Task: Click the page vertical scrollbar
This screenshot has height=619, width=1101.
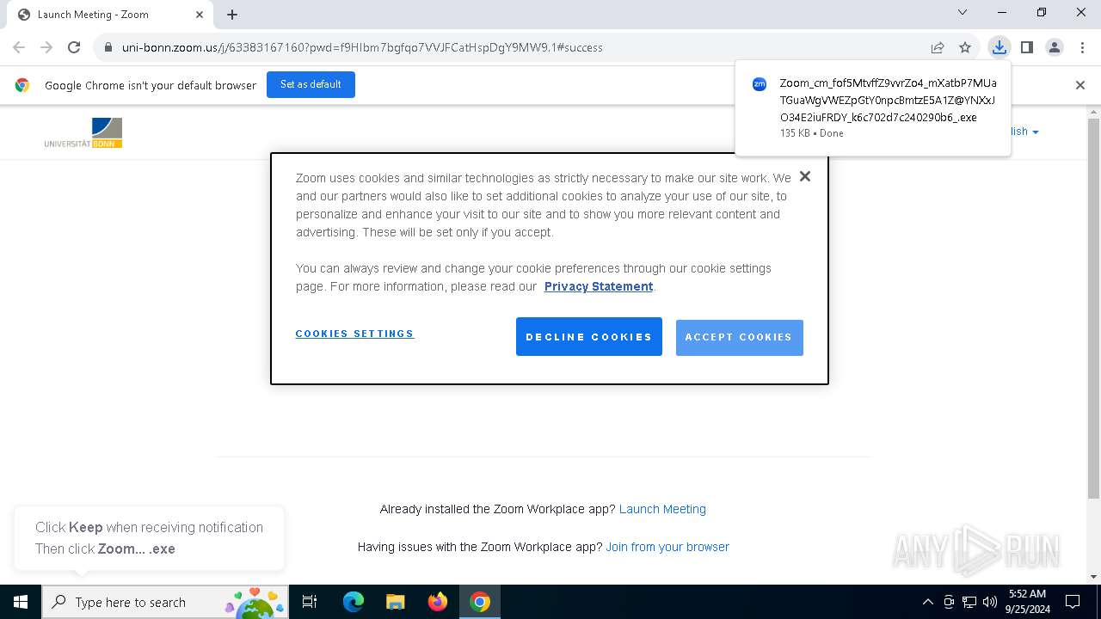Action: pos(1093,309)
